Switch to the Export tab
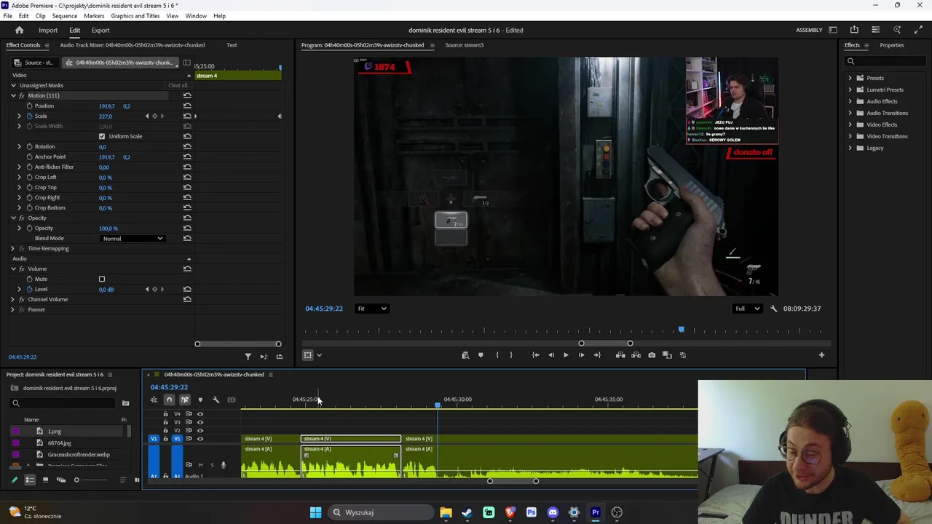The height and width of the screenshot is (524, 932). [100, 31]
